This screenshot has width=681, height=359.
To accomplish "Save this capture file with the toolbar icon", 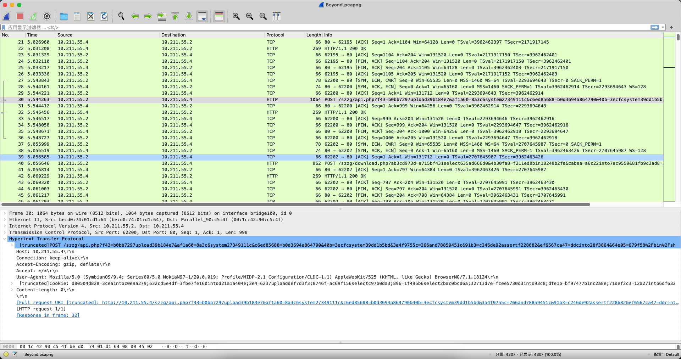I will point(77,16).
